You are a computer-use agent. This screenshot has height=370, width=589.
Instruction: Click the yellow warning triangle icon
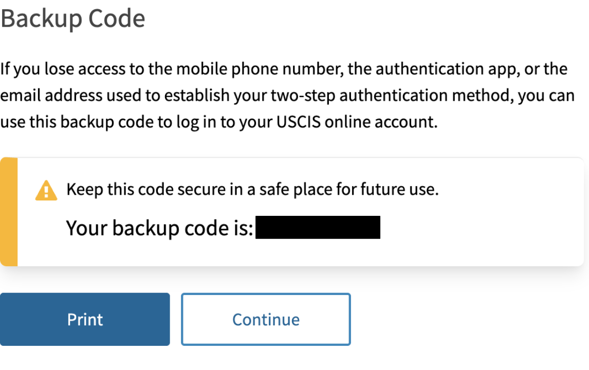click(46, 191)
